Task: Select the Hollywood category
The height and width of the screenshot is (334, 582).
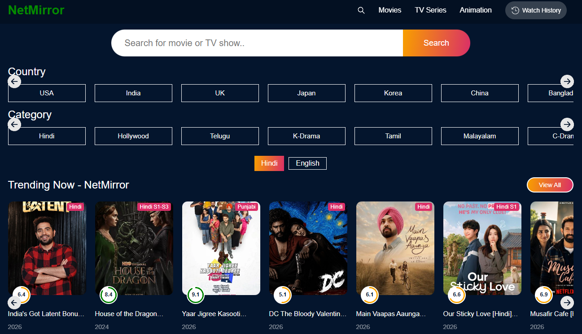Action: click(x=133, y=136)
